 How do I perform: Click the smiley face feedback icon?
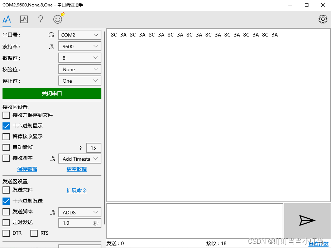(x=58, y=19)
